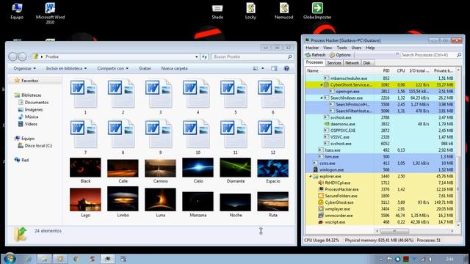This screenshot has height=264, width=470.
Task: Select Word document named 12
Action: click(272, 136)
